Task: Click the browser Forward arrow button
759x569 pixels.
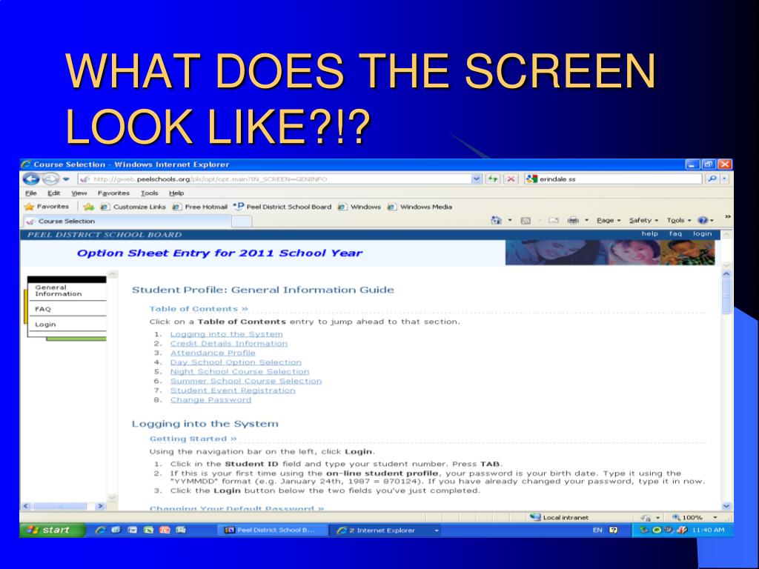Action: [x=50, y=179]
